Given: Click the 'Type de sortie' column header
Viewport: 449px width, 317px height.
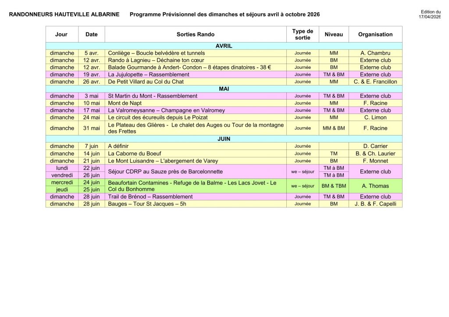Looking at the screenshot, I should (303, 34).
